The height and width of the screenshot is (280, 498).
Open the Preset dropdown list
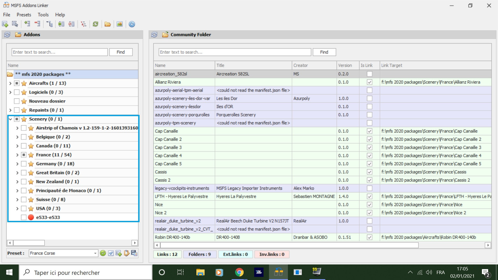point(95,253)
